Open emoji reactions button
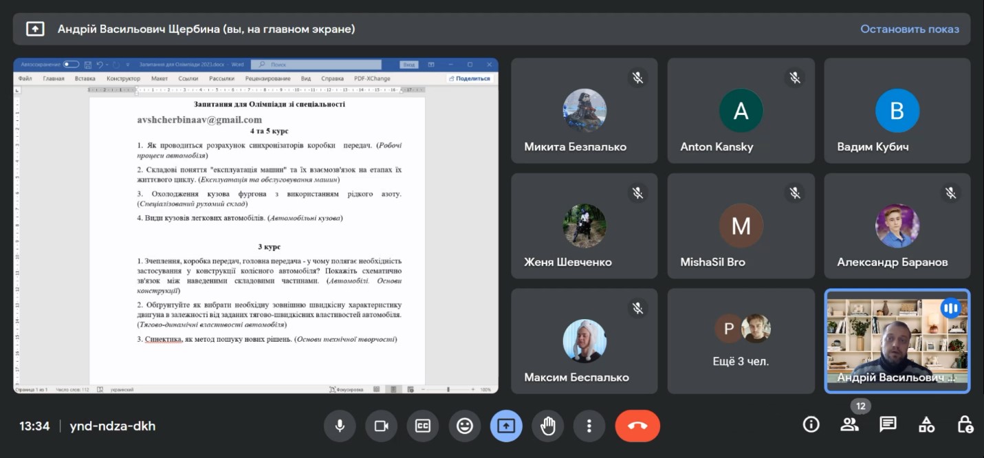Viewport: 984px width, 458px height. [465, 426]
